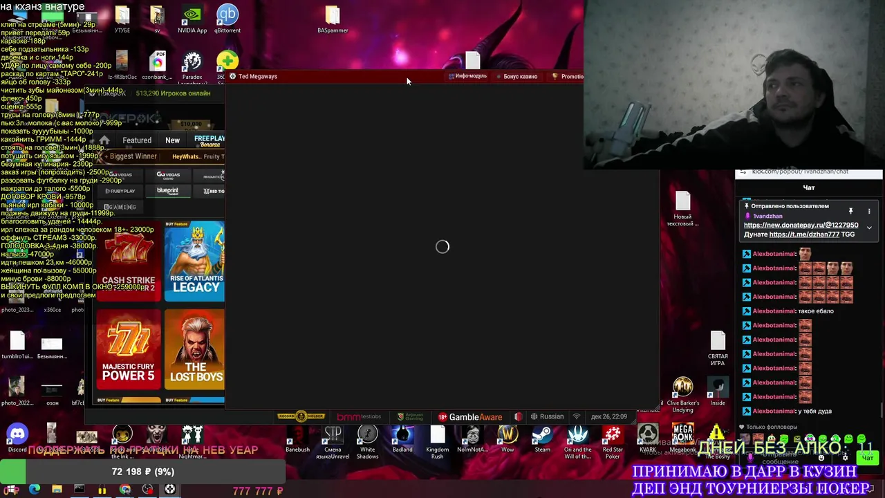Open Новый текстовый document on desktop

(x=682, y=210)
